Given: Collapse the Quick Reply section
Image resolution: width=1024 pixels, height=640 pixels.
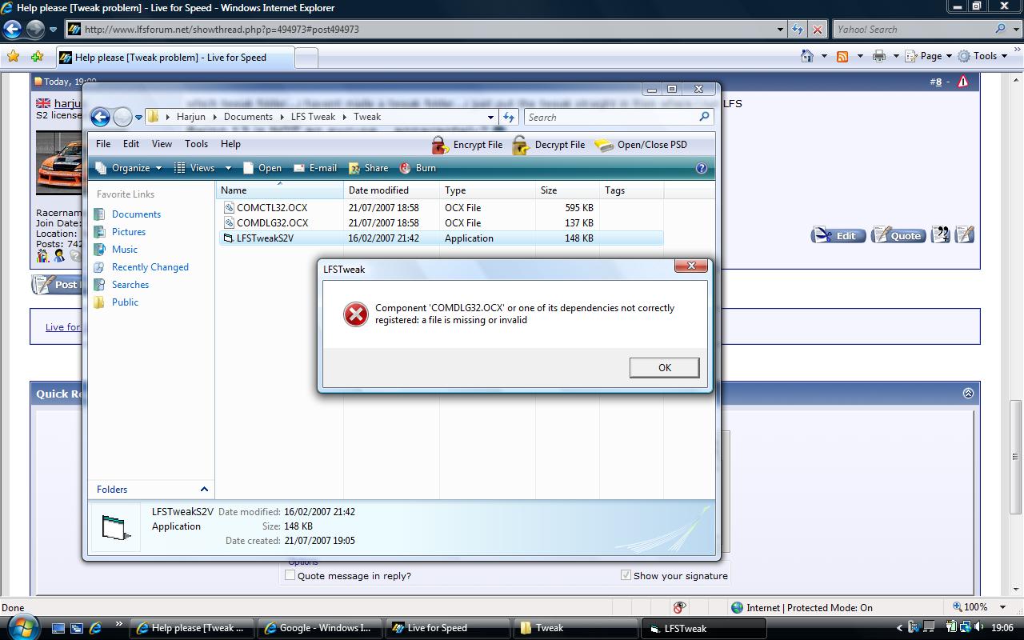Looking at the screenshot, I should [x=968, y=393].
